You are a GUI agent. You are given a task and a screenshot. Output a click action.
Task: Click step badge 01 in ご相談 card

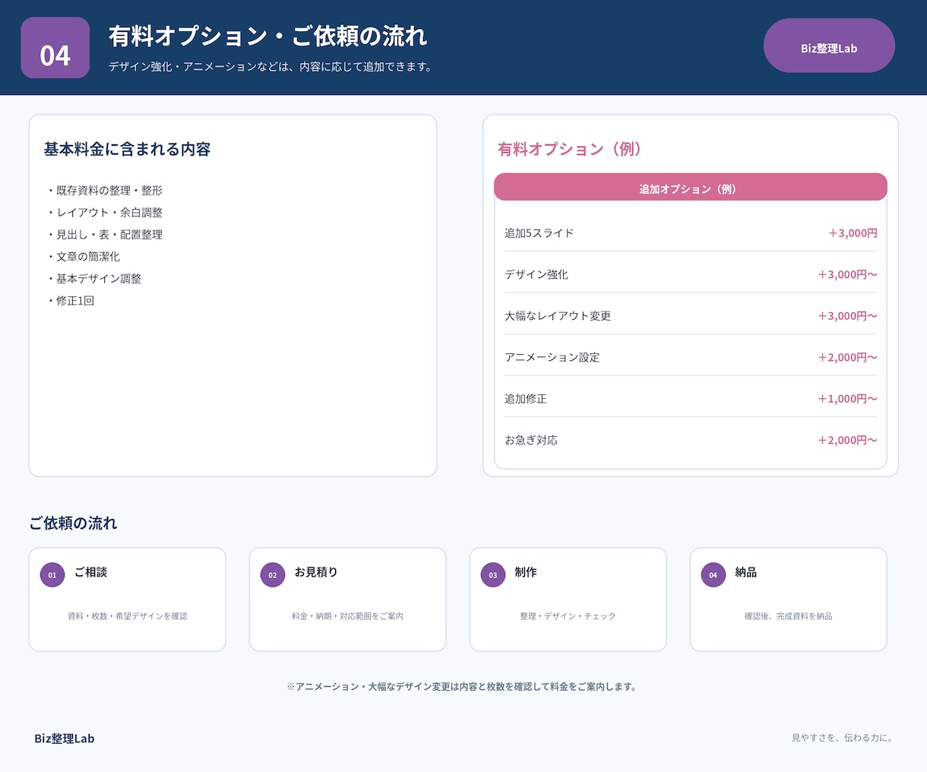click(52, 575)
